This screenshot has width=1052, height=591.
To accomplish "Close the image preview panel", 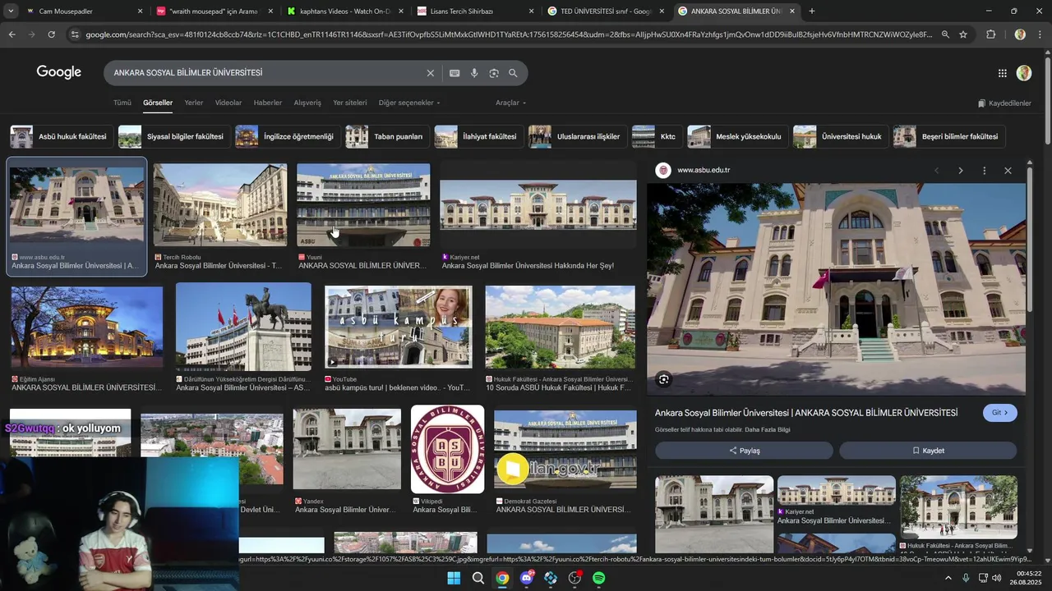I will click(1008, 171).
